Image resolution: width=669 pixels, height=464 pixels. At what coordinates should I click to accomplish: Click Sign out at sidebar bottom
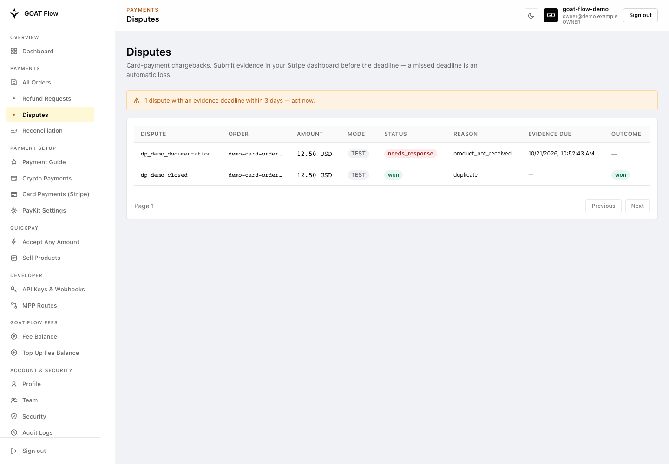(x=50, y=451)
